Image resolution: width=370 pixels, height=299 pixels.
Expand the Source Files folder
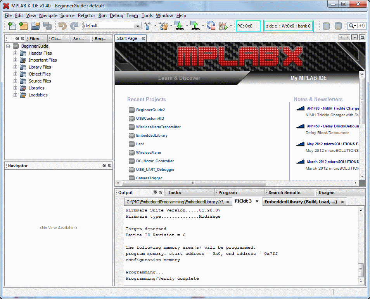[16, 81]
